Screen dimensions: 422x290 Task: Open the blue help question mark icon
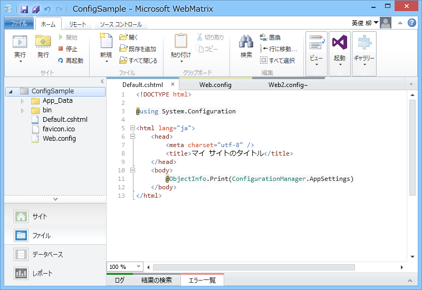click(x=412, y=23)
